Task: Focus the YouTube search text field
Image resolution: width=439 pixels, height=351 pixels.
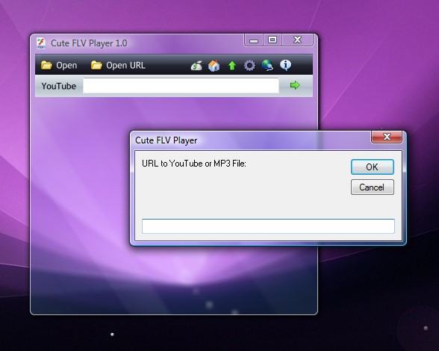Action: (181, 86)
